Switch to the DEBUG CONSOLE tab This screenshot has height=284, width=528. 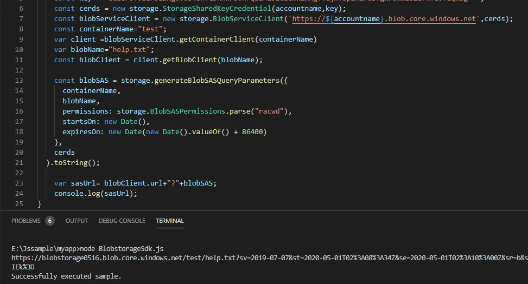coord(122,221)
